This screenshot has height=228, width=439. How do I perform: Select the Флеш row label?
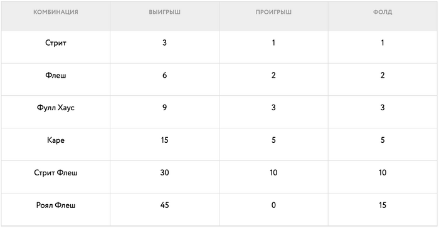55,75
